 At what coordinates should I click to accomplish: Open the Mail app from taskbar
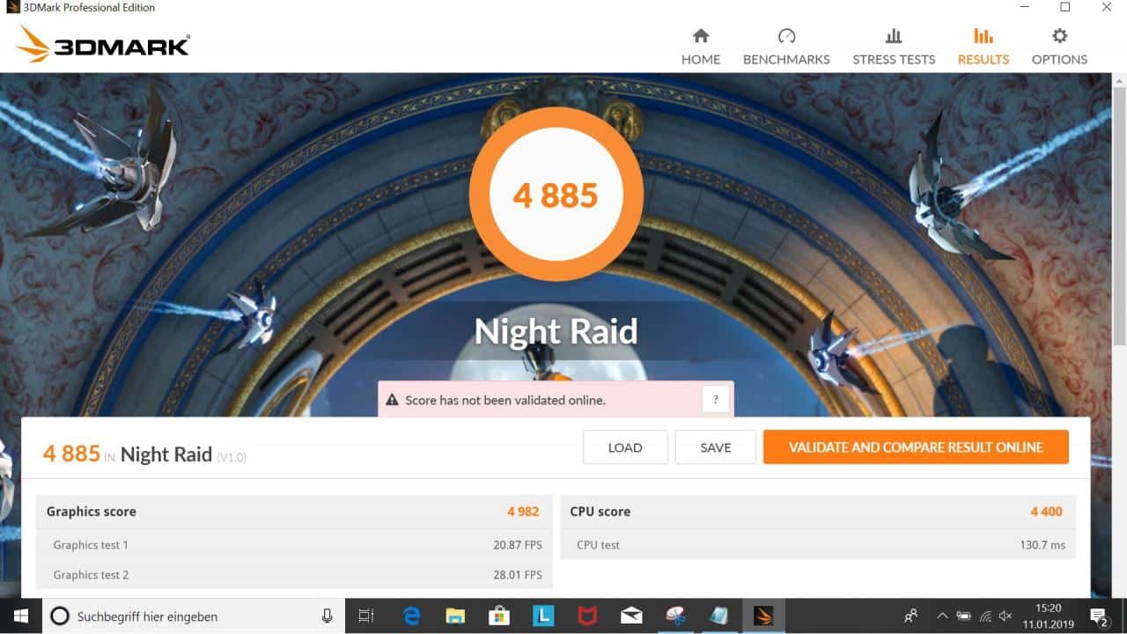pyautogui.click(x=631, y=616)
